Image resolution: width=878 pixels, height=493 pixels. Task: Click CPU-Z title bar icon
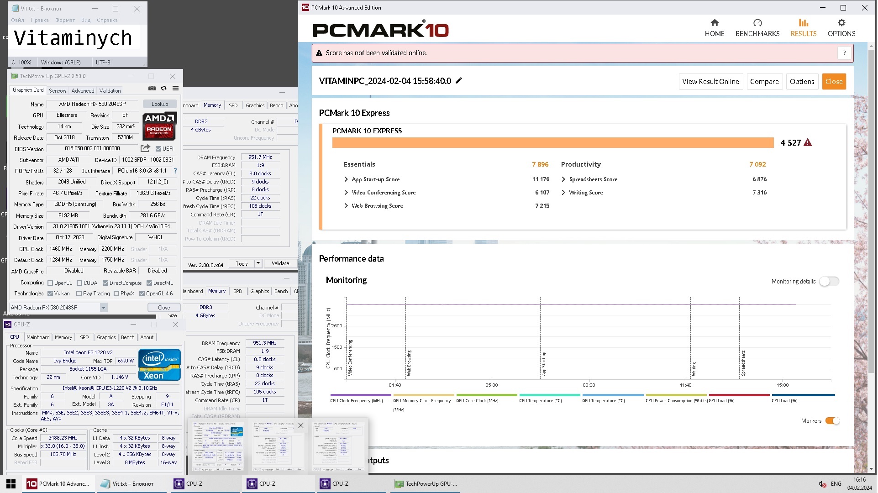tap(7, 325)
